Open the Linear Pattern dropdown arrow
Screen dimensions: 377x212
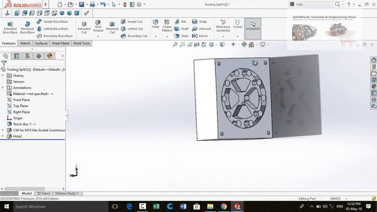167,37
